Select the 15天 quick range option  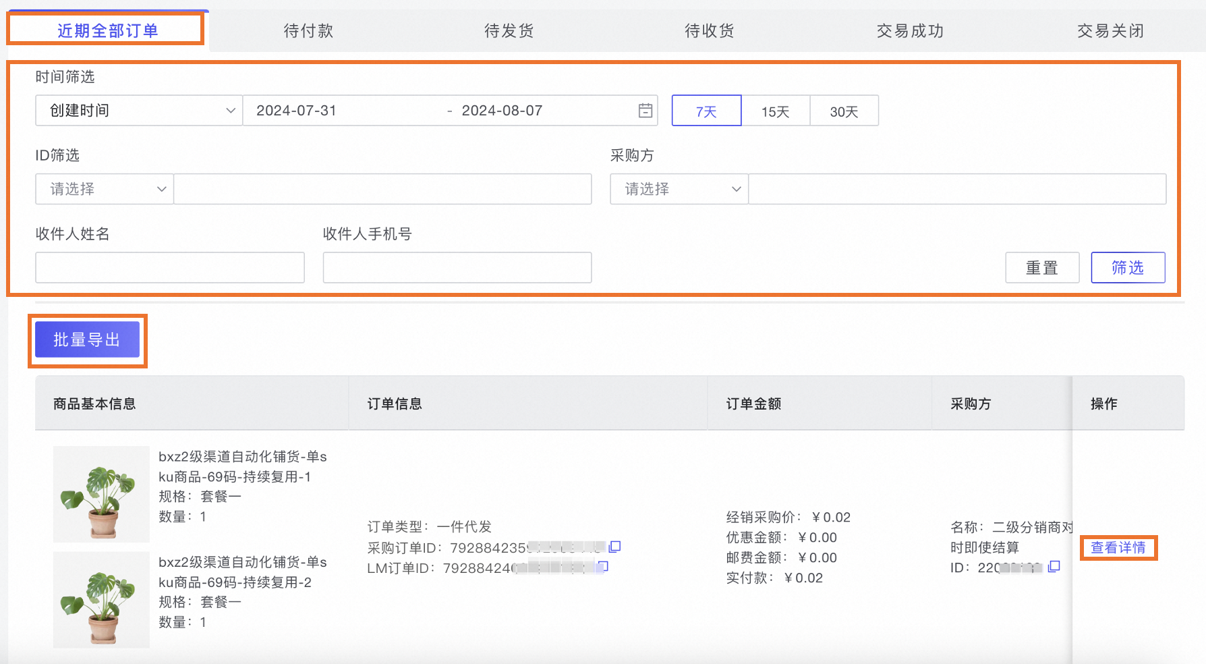coord(776,111)
